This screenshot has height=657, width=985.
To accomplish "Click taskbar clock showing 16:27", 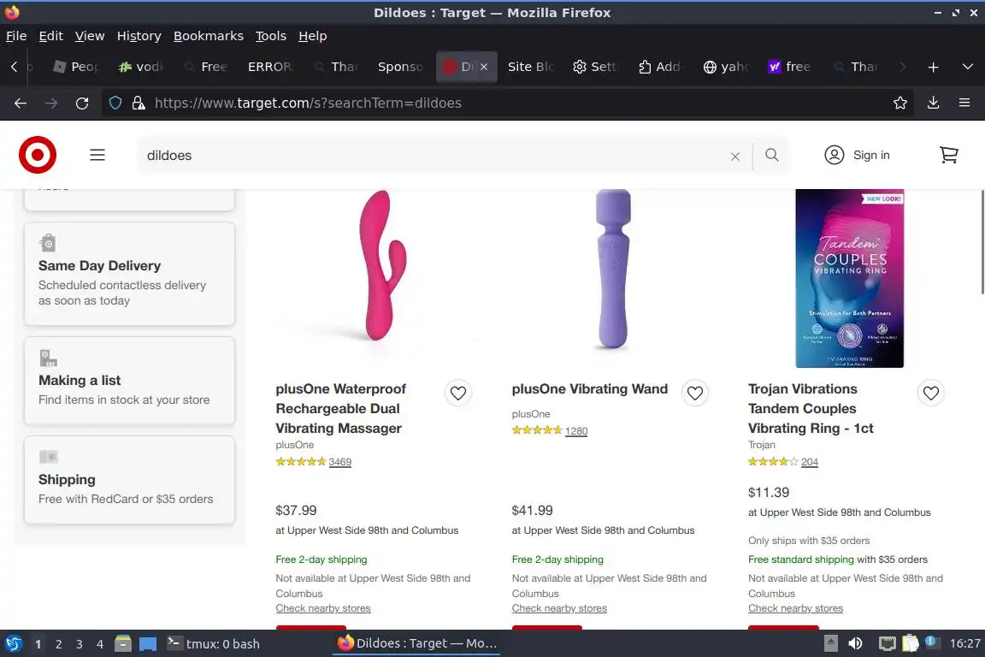I will [964, 644].
